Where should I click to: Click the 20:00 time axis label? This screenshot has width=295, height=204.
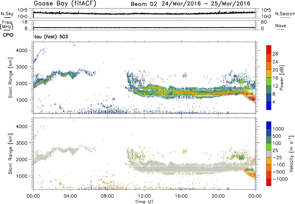tap(218, 196)
